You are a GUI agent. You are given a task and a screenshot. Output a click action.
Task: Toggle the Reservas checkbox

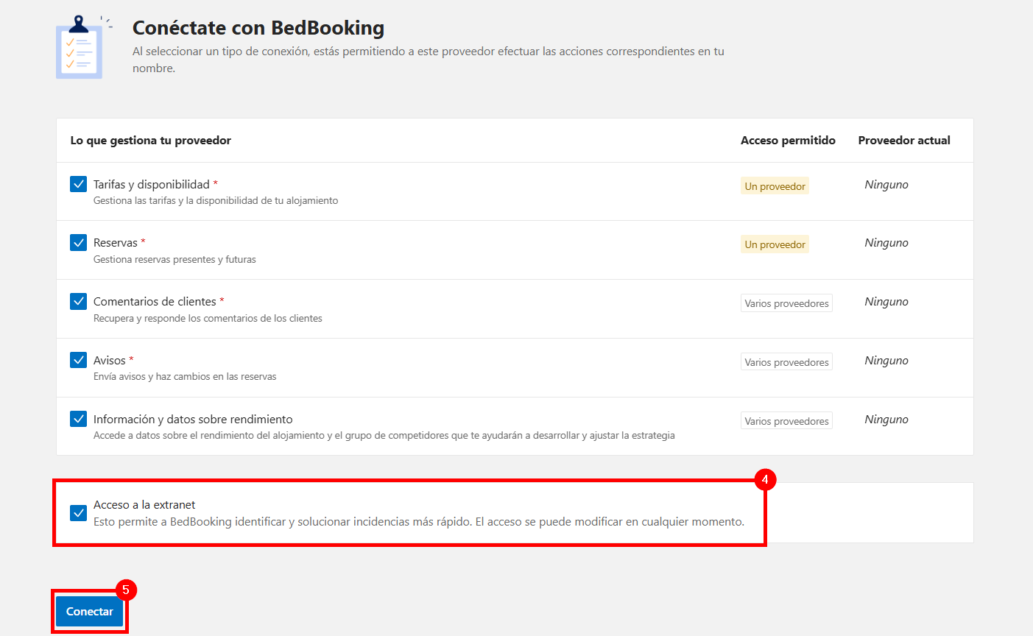79,242
